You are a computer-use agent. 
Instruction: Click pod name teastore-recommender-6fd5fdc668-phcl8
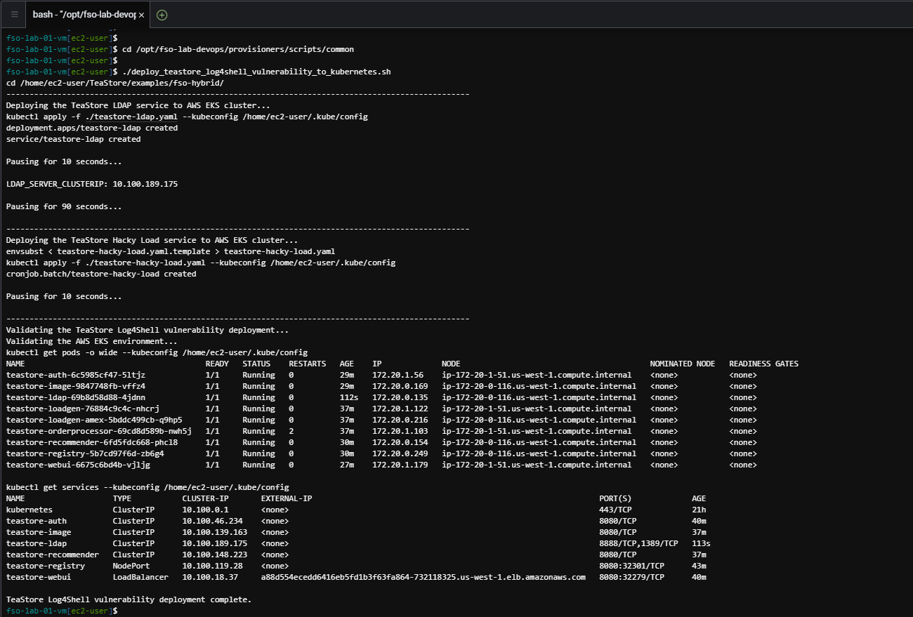pyautogui.click(x=92, y=442)
